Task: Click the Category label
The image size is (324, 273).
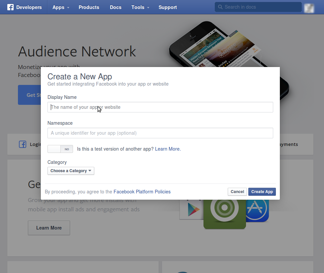Action: pos(57,162)
